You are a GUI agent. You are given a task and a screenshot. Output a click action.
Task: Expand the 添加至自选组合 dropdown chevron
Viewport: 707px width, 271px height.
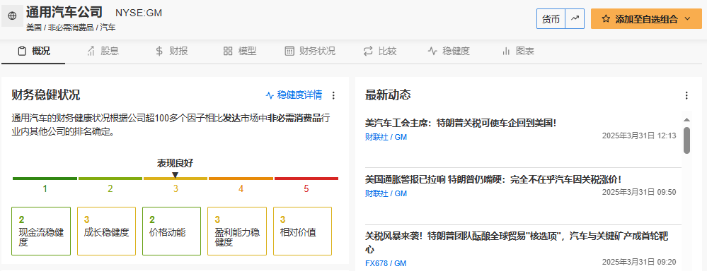[688, 19]
